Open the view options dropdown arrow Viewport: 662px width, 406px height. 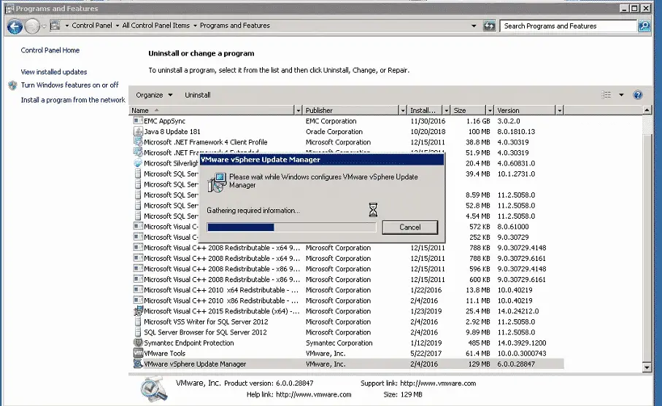tap(621, 95)
